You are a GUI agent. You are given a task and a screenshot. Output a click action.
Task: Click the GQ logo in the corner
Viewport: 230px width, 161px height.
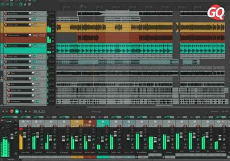[x=216, y=13]
